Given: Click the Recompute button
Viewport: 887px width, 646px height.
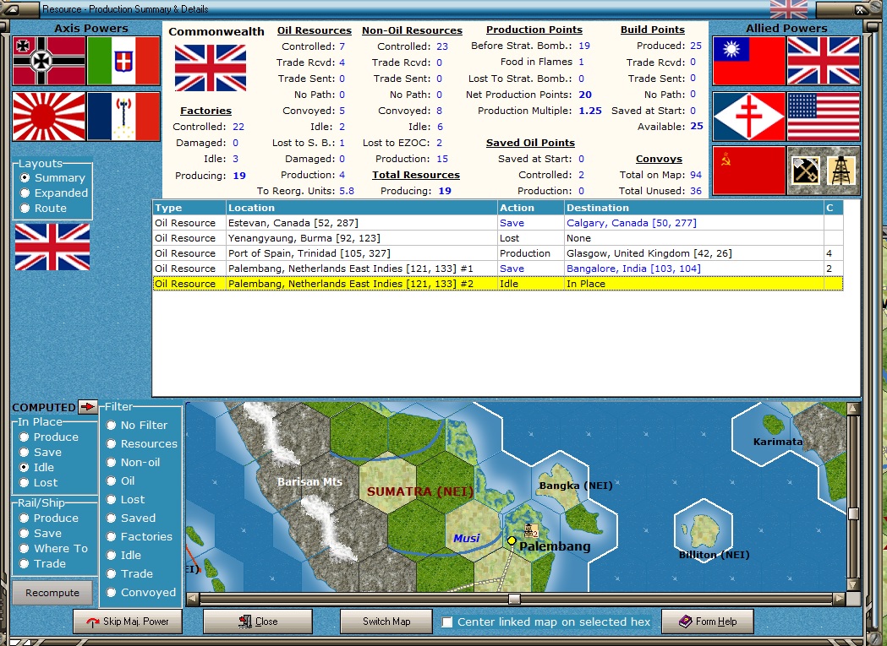Looking at the screenshot, I should point(52,593).
